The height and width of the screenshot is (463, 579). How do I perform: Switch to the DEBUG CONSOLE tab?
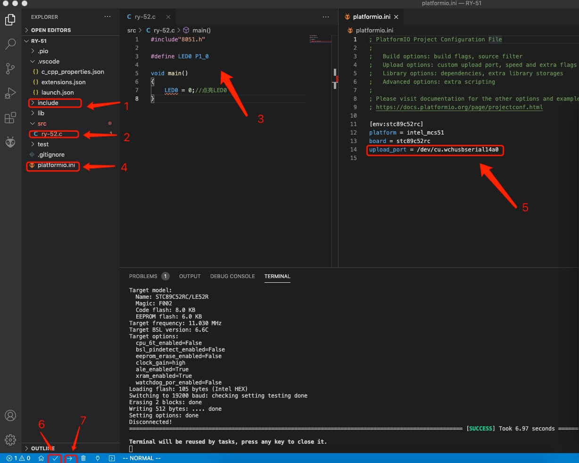click(232, 276)
